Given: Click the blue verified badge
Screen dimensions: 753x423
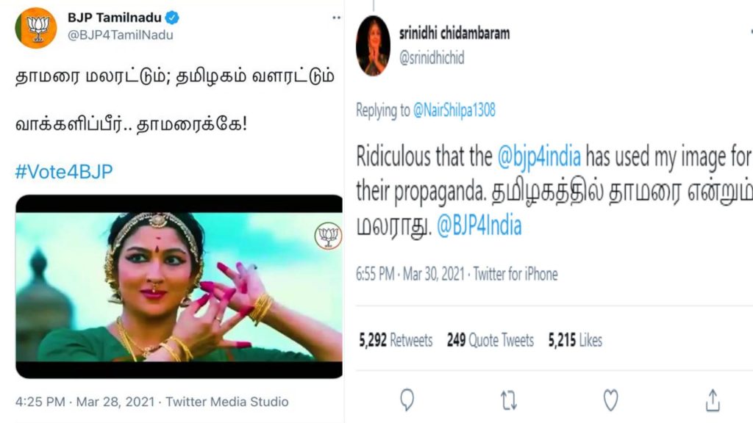Looking at the screenshot, I should pyautogui.click(x=172, y=18).
